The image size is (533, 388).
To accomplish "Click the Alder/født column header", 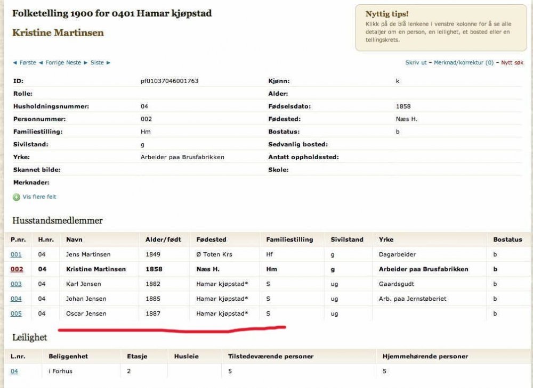I will coord(163,240).
